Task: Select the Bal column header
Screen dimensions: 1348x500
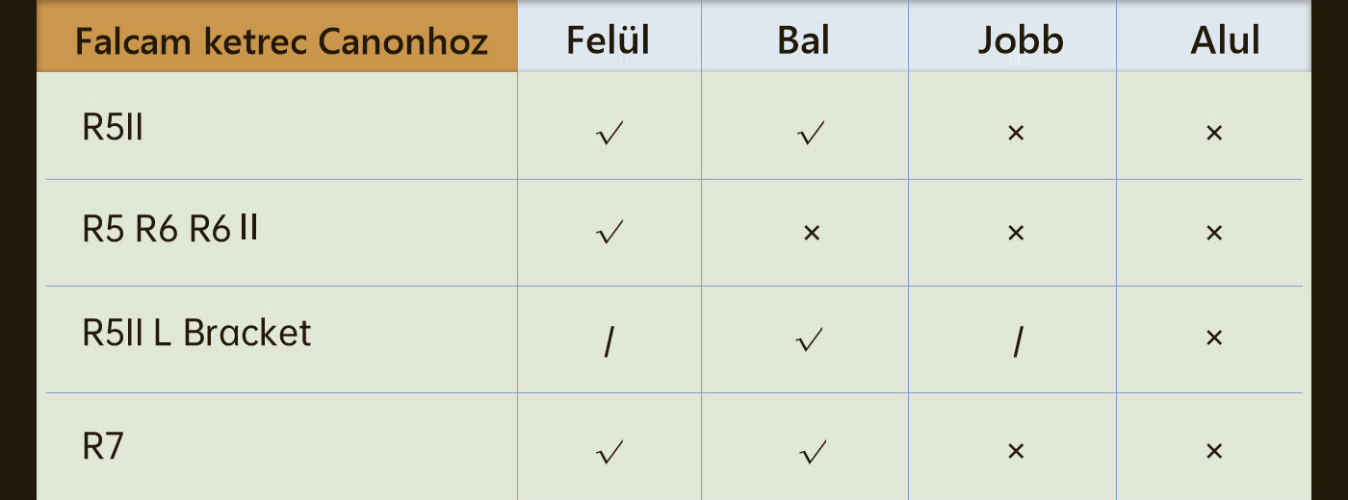Action: coord(803,40)
